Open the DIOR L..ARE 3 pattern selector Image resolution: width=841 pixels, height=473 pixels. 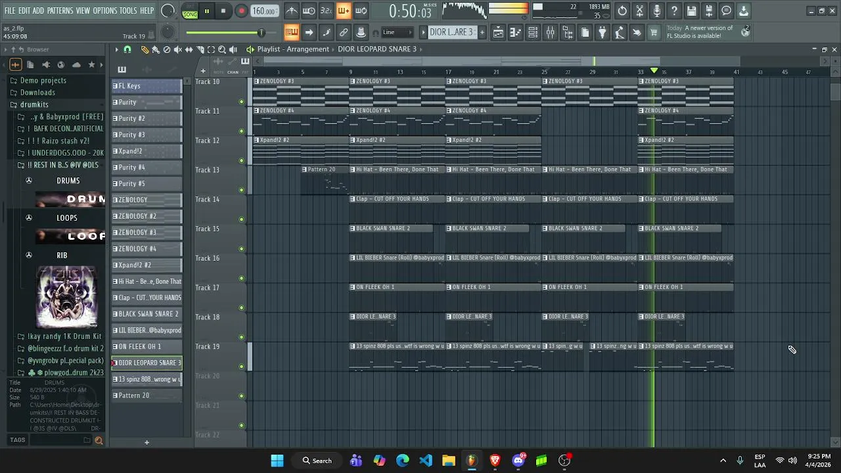[x=452, y=32]
